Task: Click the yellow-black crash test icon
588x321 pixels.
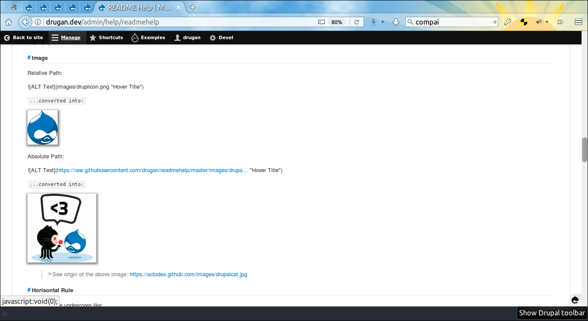Action: click(524, 22)
